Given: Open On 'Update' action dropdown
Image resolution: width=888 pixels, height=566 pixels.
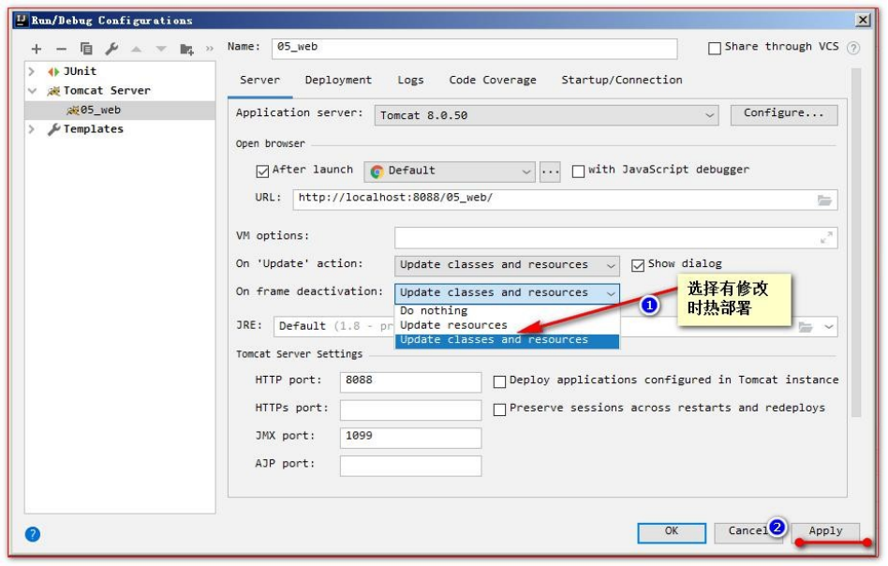Looking at the screenshot, I should 507,265.
